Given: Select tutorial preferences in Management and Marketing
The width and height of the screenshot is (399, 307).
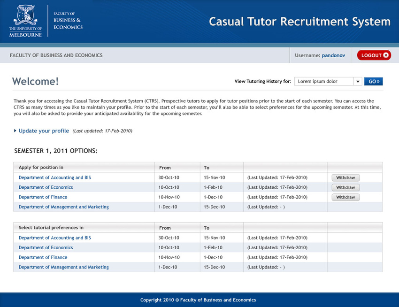Looking at the screenshot, I should click(x=64, y=267).
